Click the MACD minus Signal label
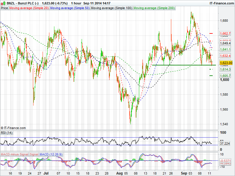Viewport: 235px width, 176px height. coord(15,154)
